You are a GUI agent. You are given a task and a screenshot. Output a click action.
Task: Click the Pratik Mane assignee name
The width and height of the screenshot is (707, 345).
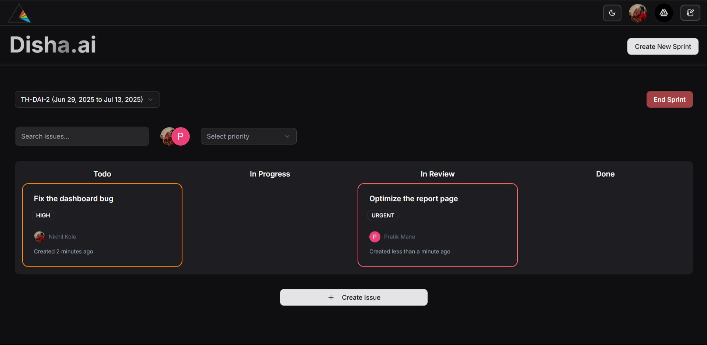tap(400, 237)
